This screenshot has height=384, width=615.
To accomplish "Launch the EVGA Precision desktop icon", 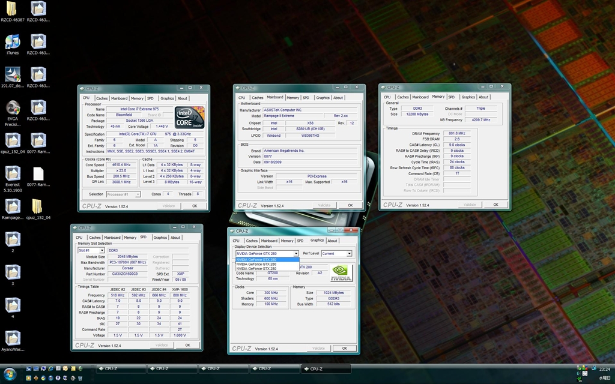I will pos(13,107).
